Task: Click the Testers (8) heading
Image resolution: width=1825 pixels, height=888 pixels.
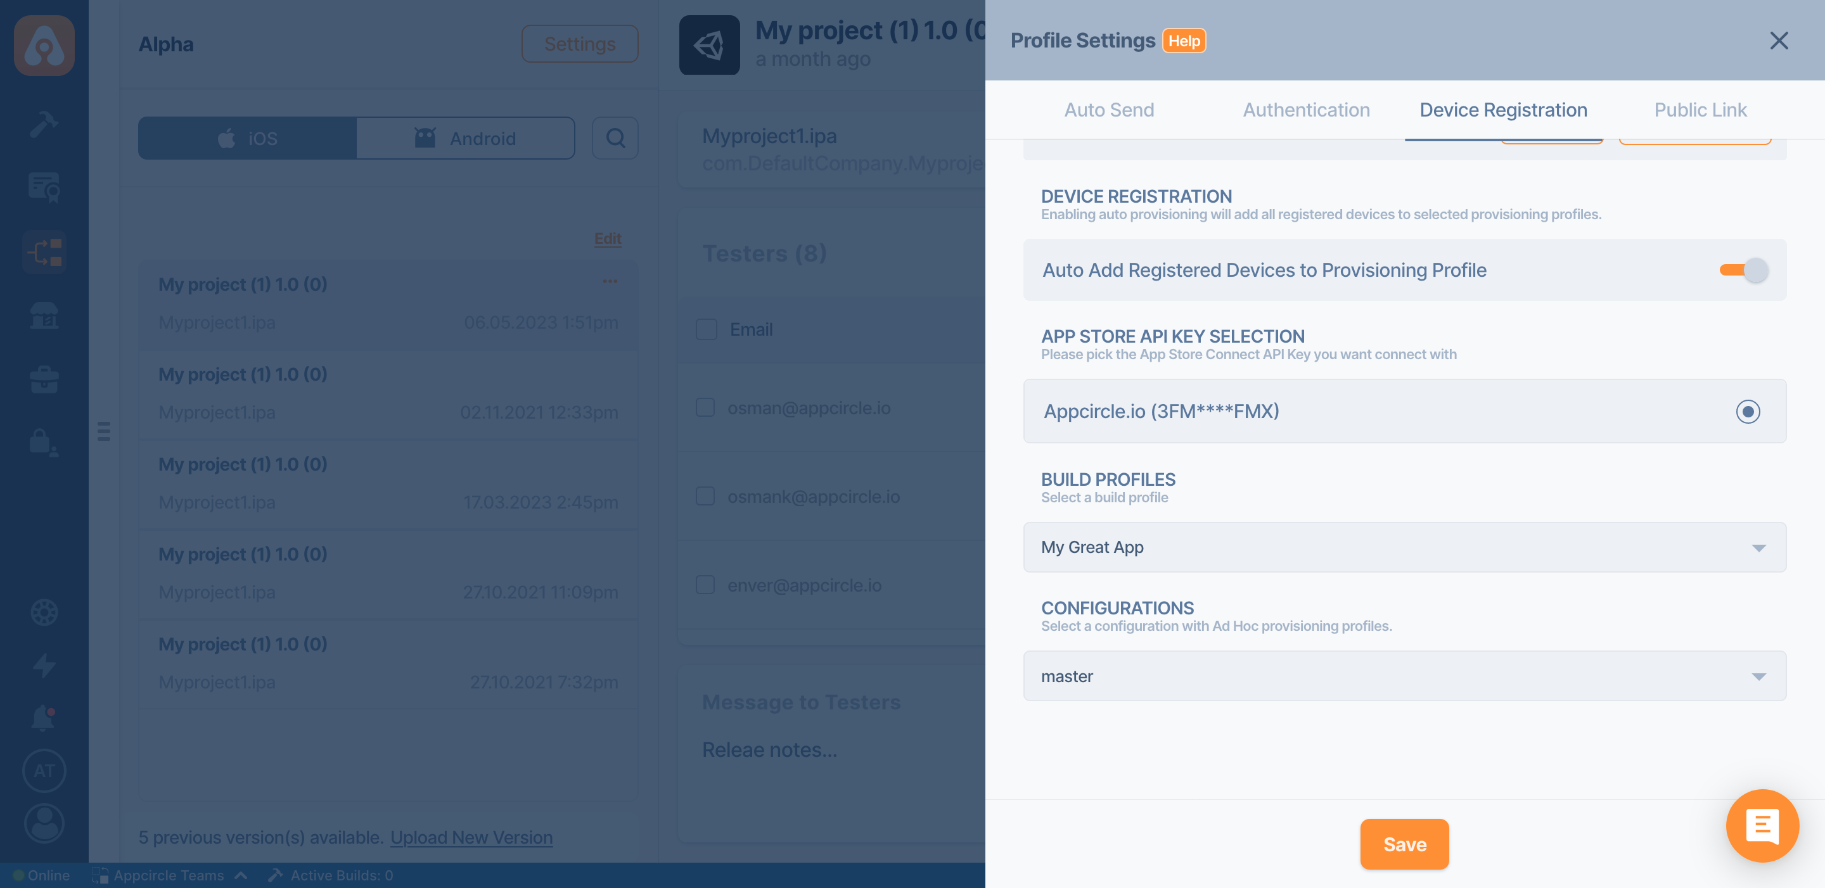Action: coord(764,253)
